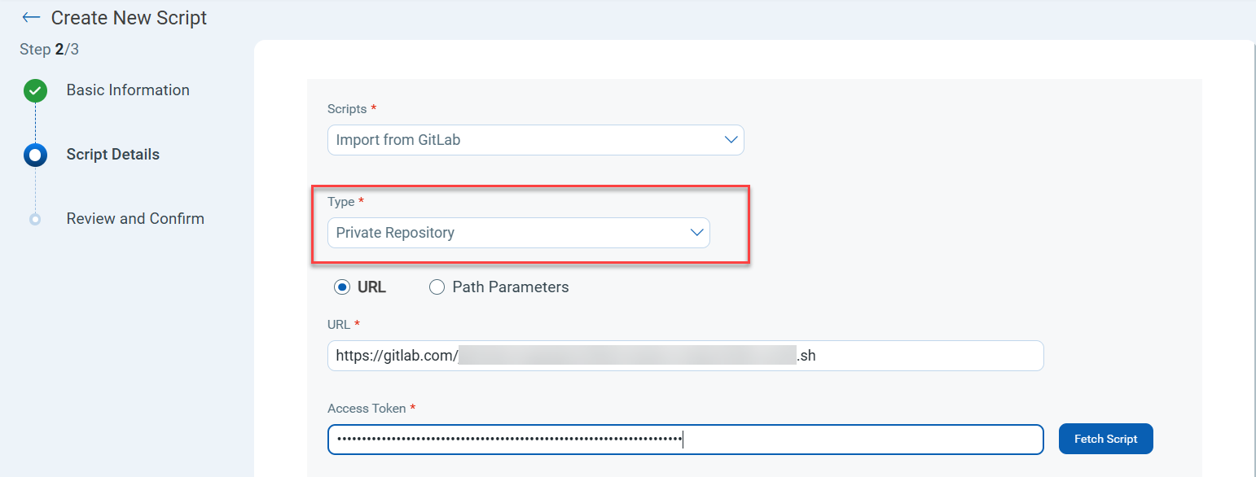Select the Path Parameters radio button
Image resolution: width=1256 pixels, height=477 pixels.
tap(437, 287)
